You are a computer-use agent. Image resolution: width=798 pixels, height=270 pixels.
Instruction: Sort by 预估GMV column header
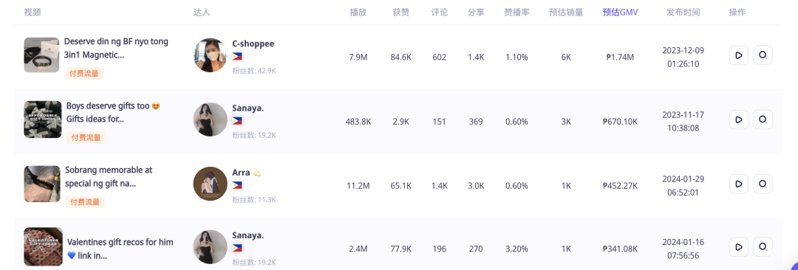point(620,13)
